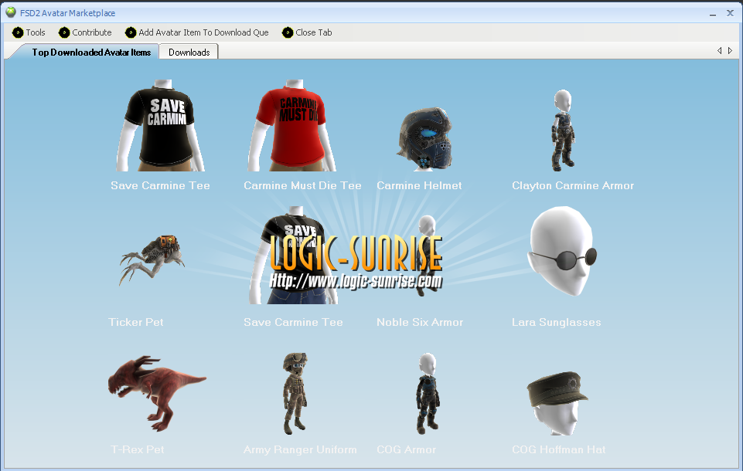Click the green FSD2 app icon in title bar
The width and height of the screenshot is (743, 471).
[x=11, y=12]
